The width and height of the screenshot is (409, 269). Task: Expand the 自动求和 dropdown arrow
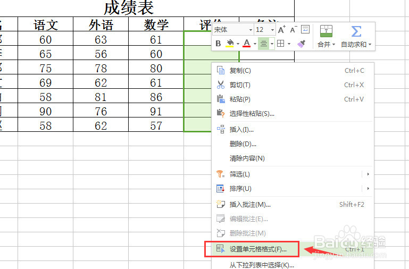[x=370, y=45]
